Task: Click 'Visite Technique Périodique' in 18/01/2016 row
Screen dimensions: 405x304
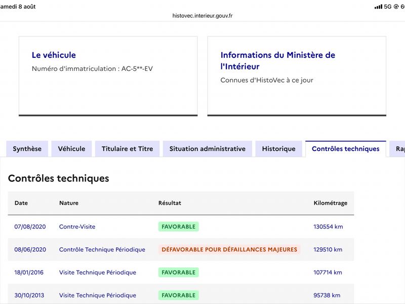Action: [98, 273]
